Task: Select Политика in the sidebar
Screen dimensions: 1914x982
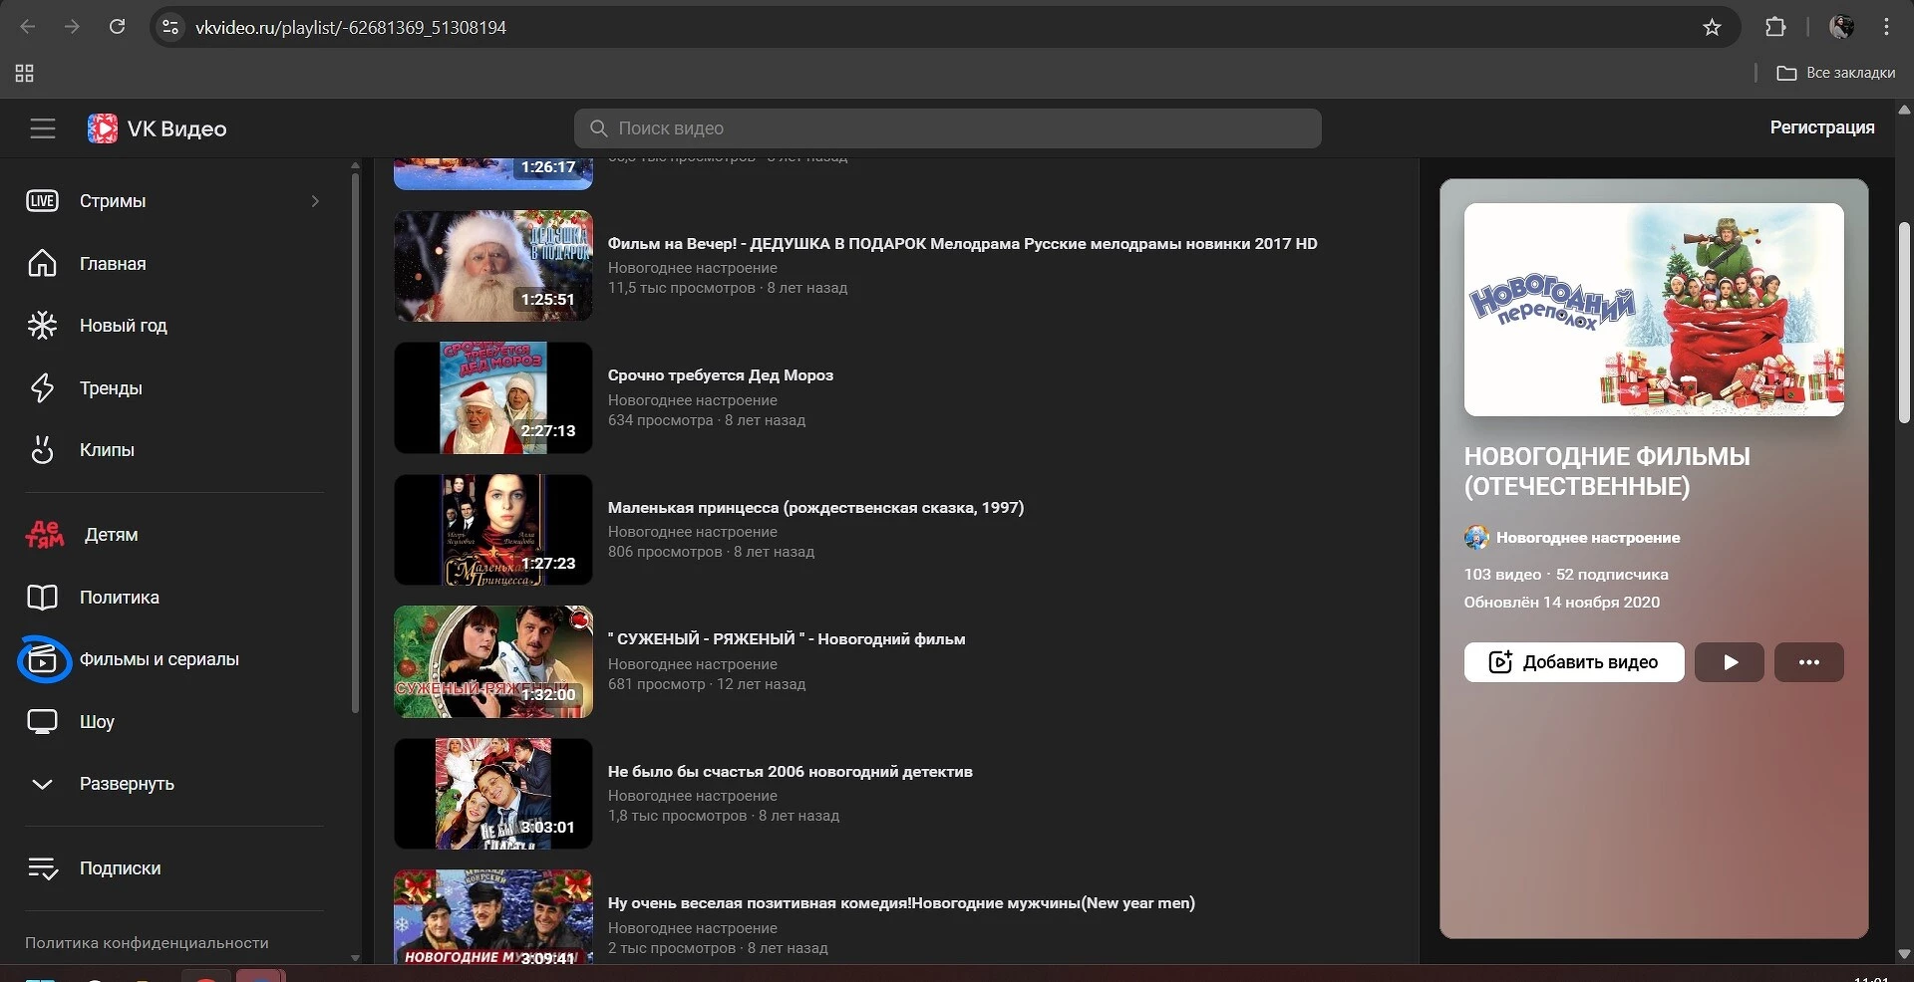Action: pos(119,598)
